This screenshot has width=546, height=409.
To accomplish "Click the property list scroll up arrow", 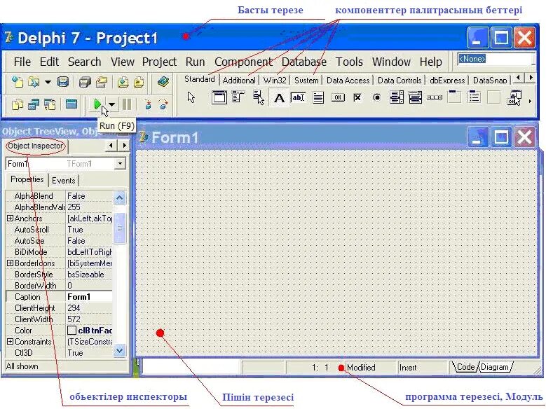I will (119, 198).
